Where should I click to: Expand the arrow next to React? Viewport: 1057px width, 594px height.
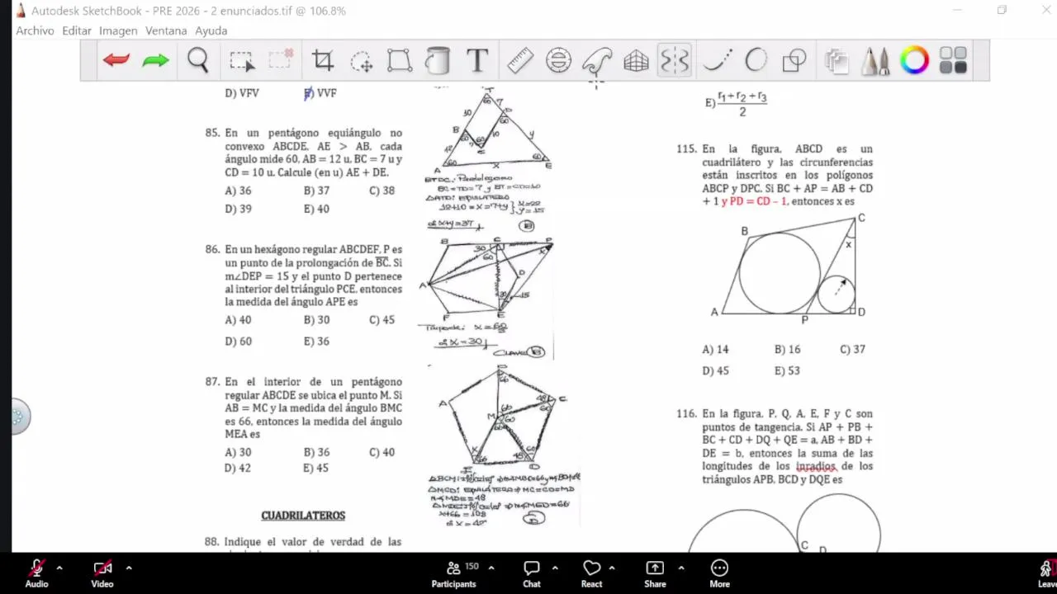612,568
